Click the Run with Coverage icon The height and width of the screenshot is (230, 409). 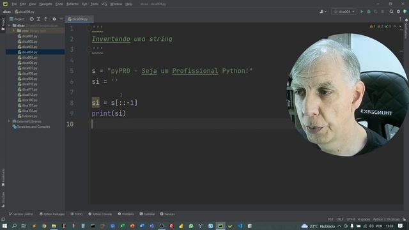pos(376,11)
